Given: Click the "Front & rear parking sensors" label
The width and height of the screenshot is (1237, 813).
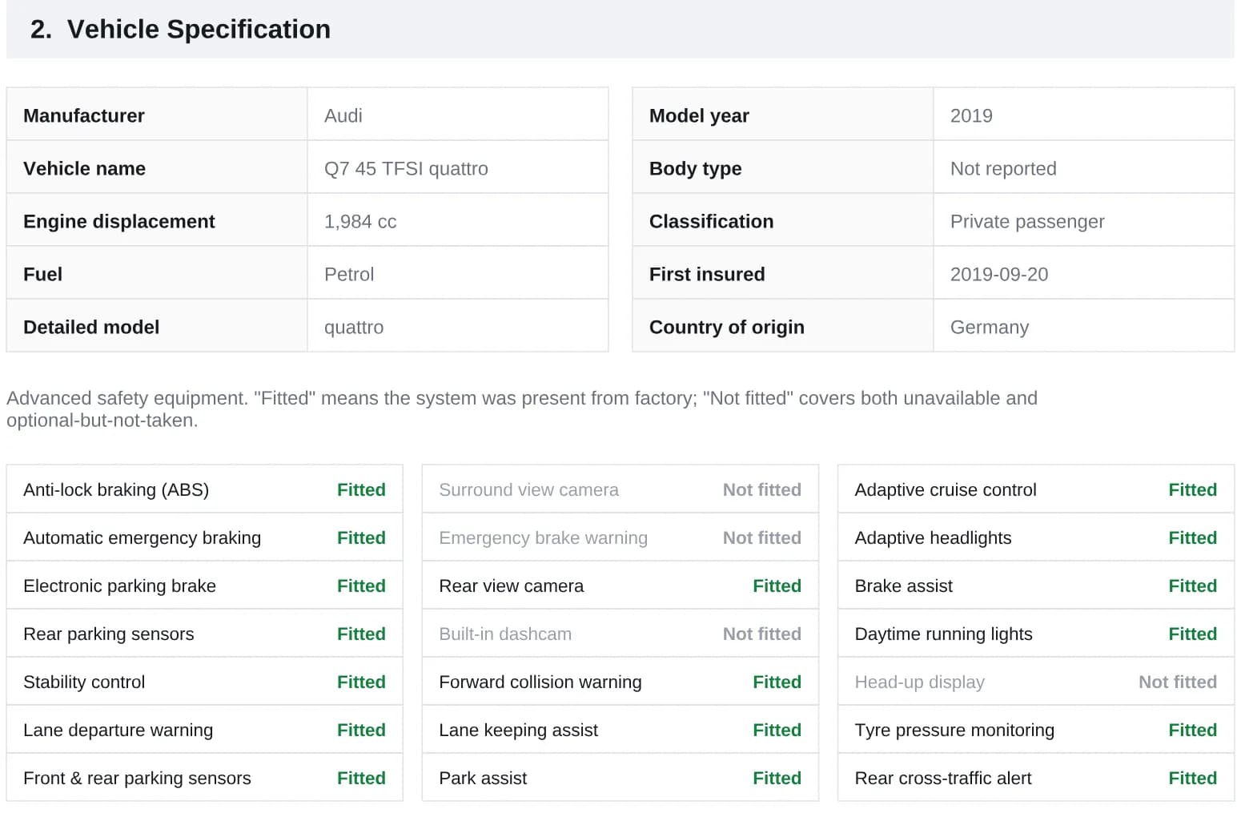Looking at the screenshot, I should [137, 778].
